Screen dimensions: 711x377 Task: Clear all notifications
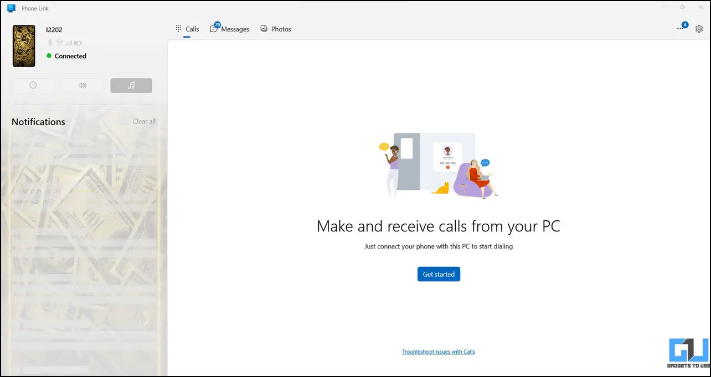[144, 121]
